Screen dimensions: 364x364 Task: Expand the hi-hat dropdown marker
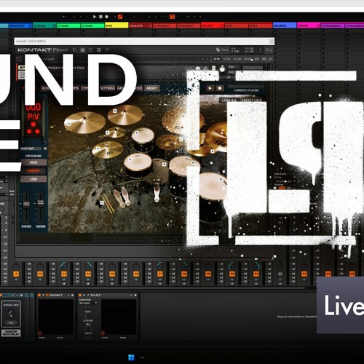pos(99,149)
